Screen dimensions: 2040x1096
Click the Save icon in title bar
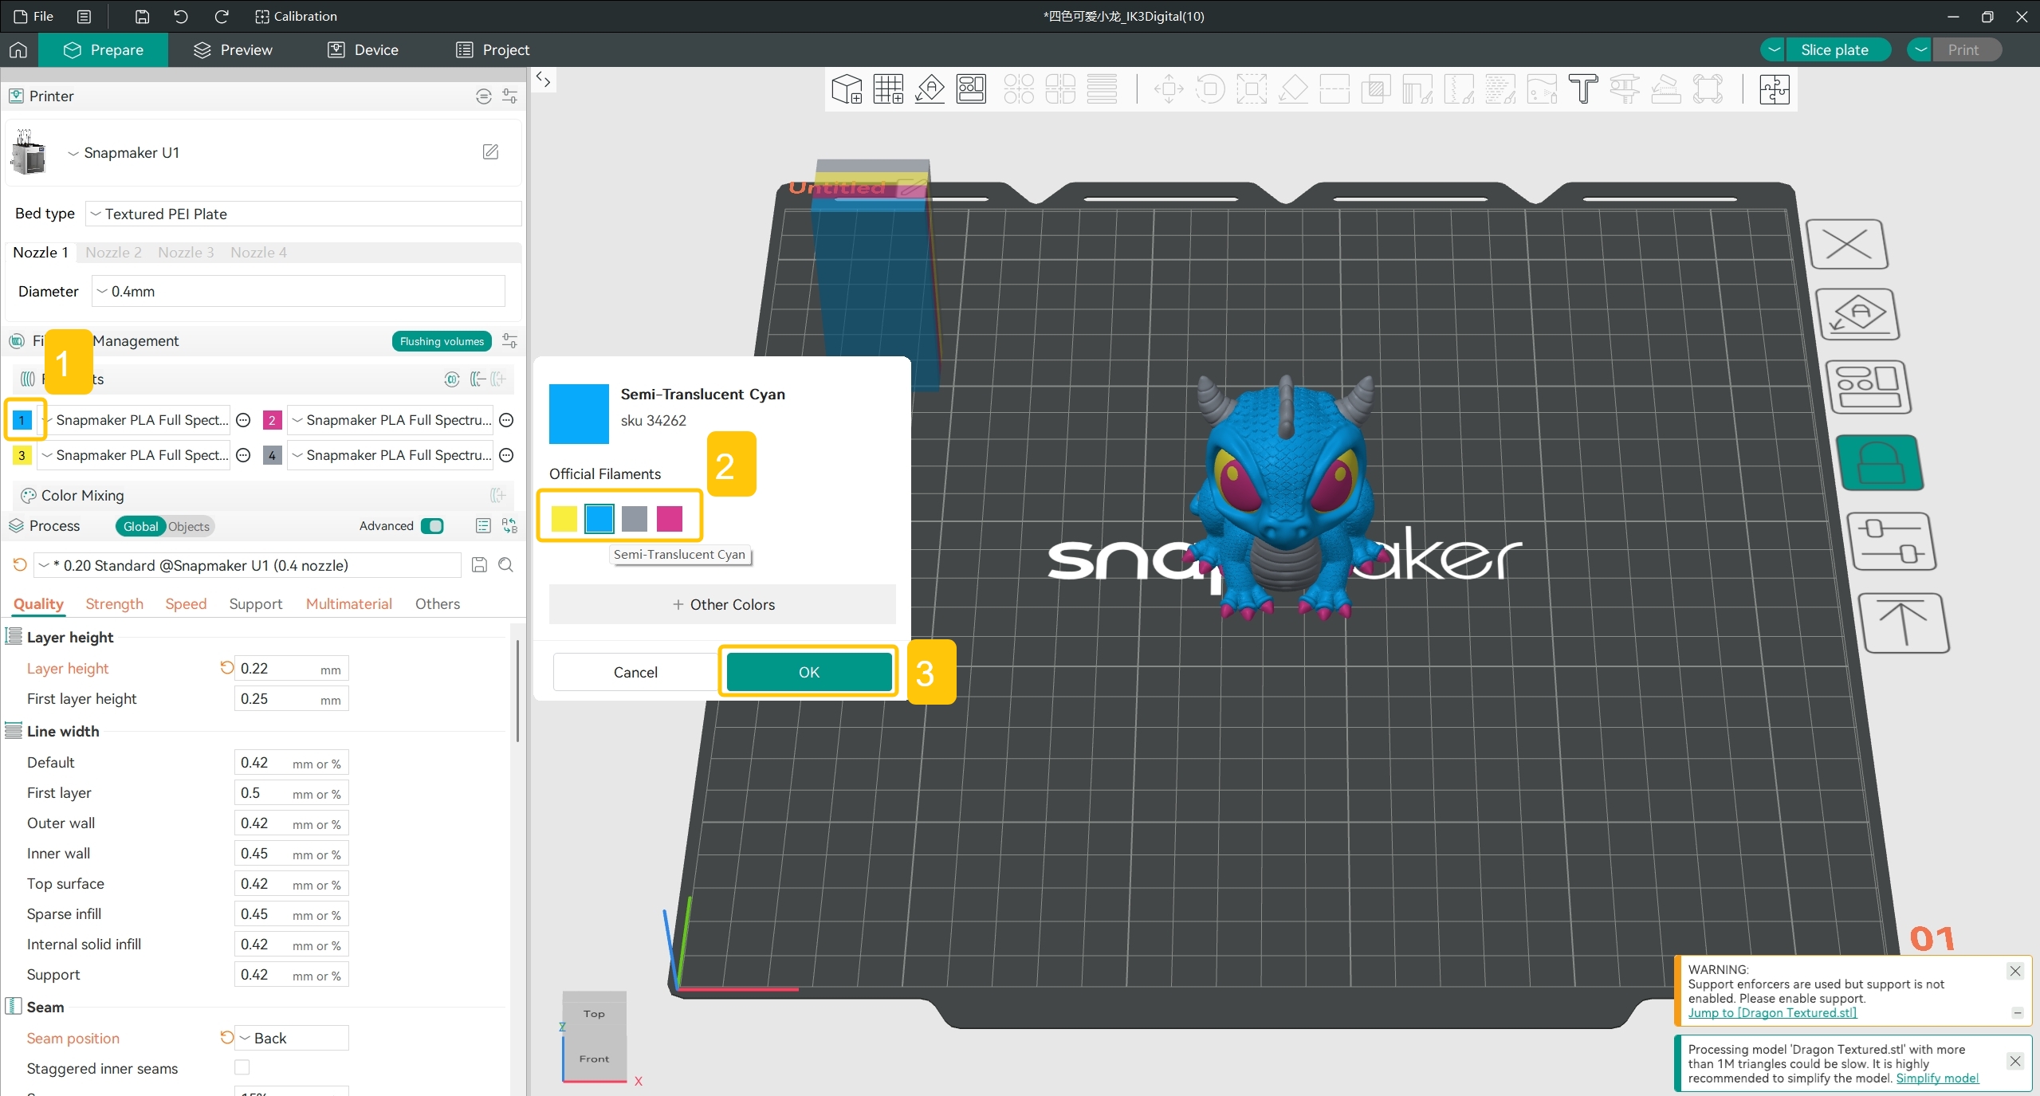pos(142,16)
